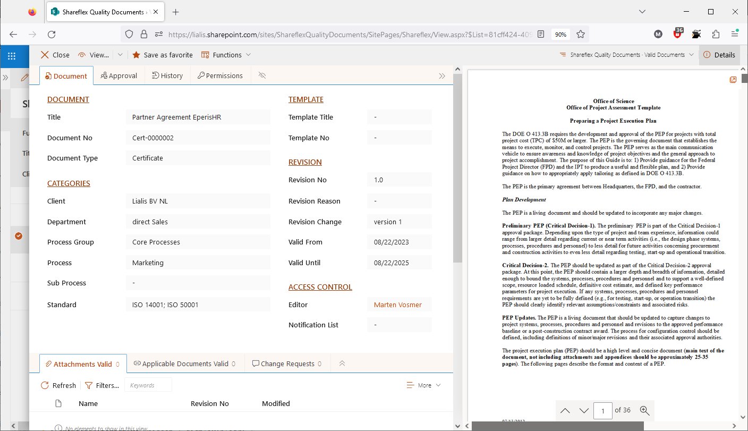Click the crossed-out eye hidden tab icon
Image resolution: width=748 pixels, height=431 pixels.
(x=262, y=75)
